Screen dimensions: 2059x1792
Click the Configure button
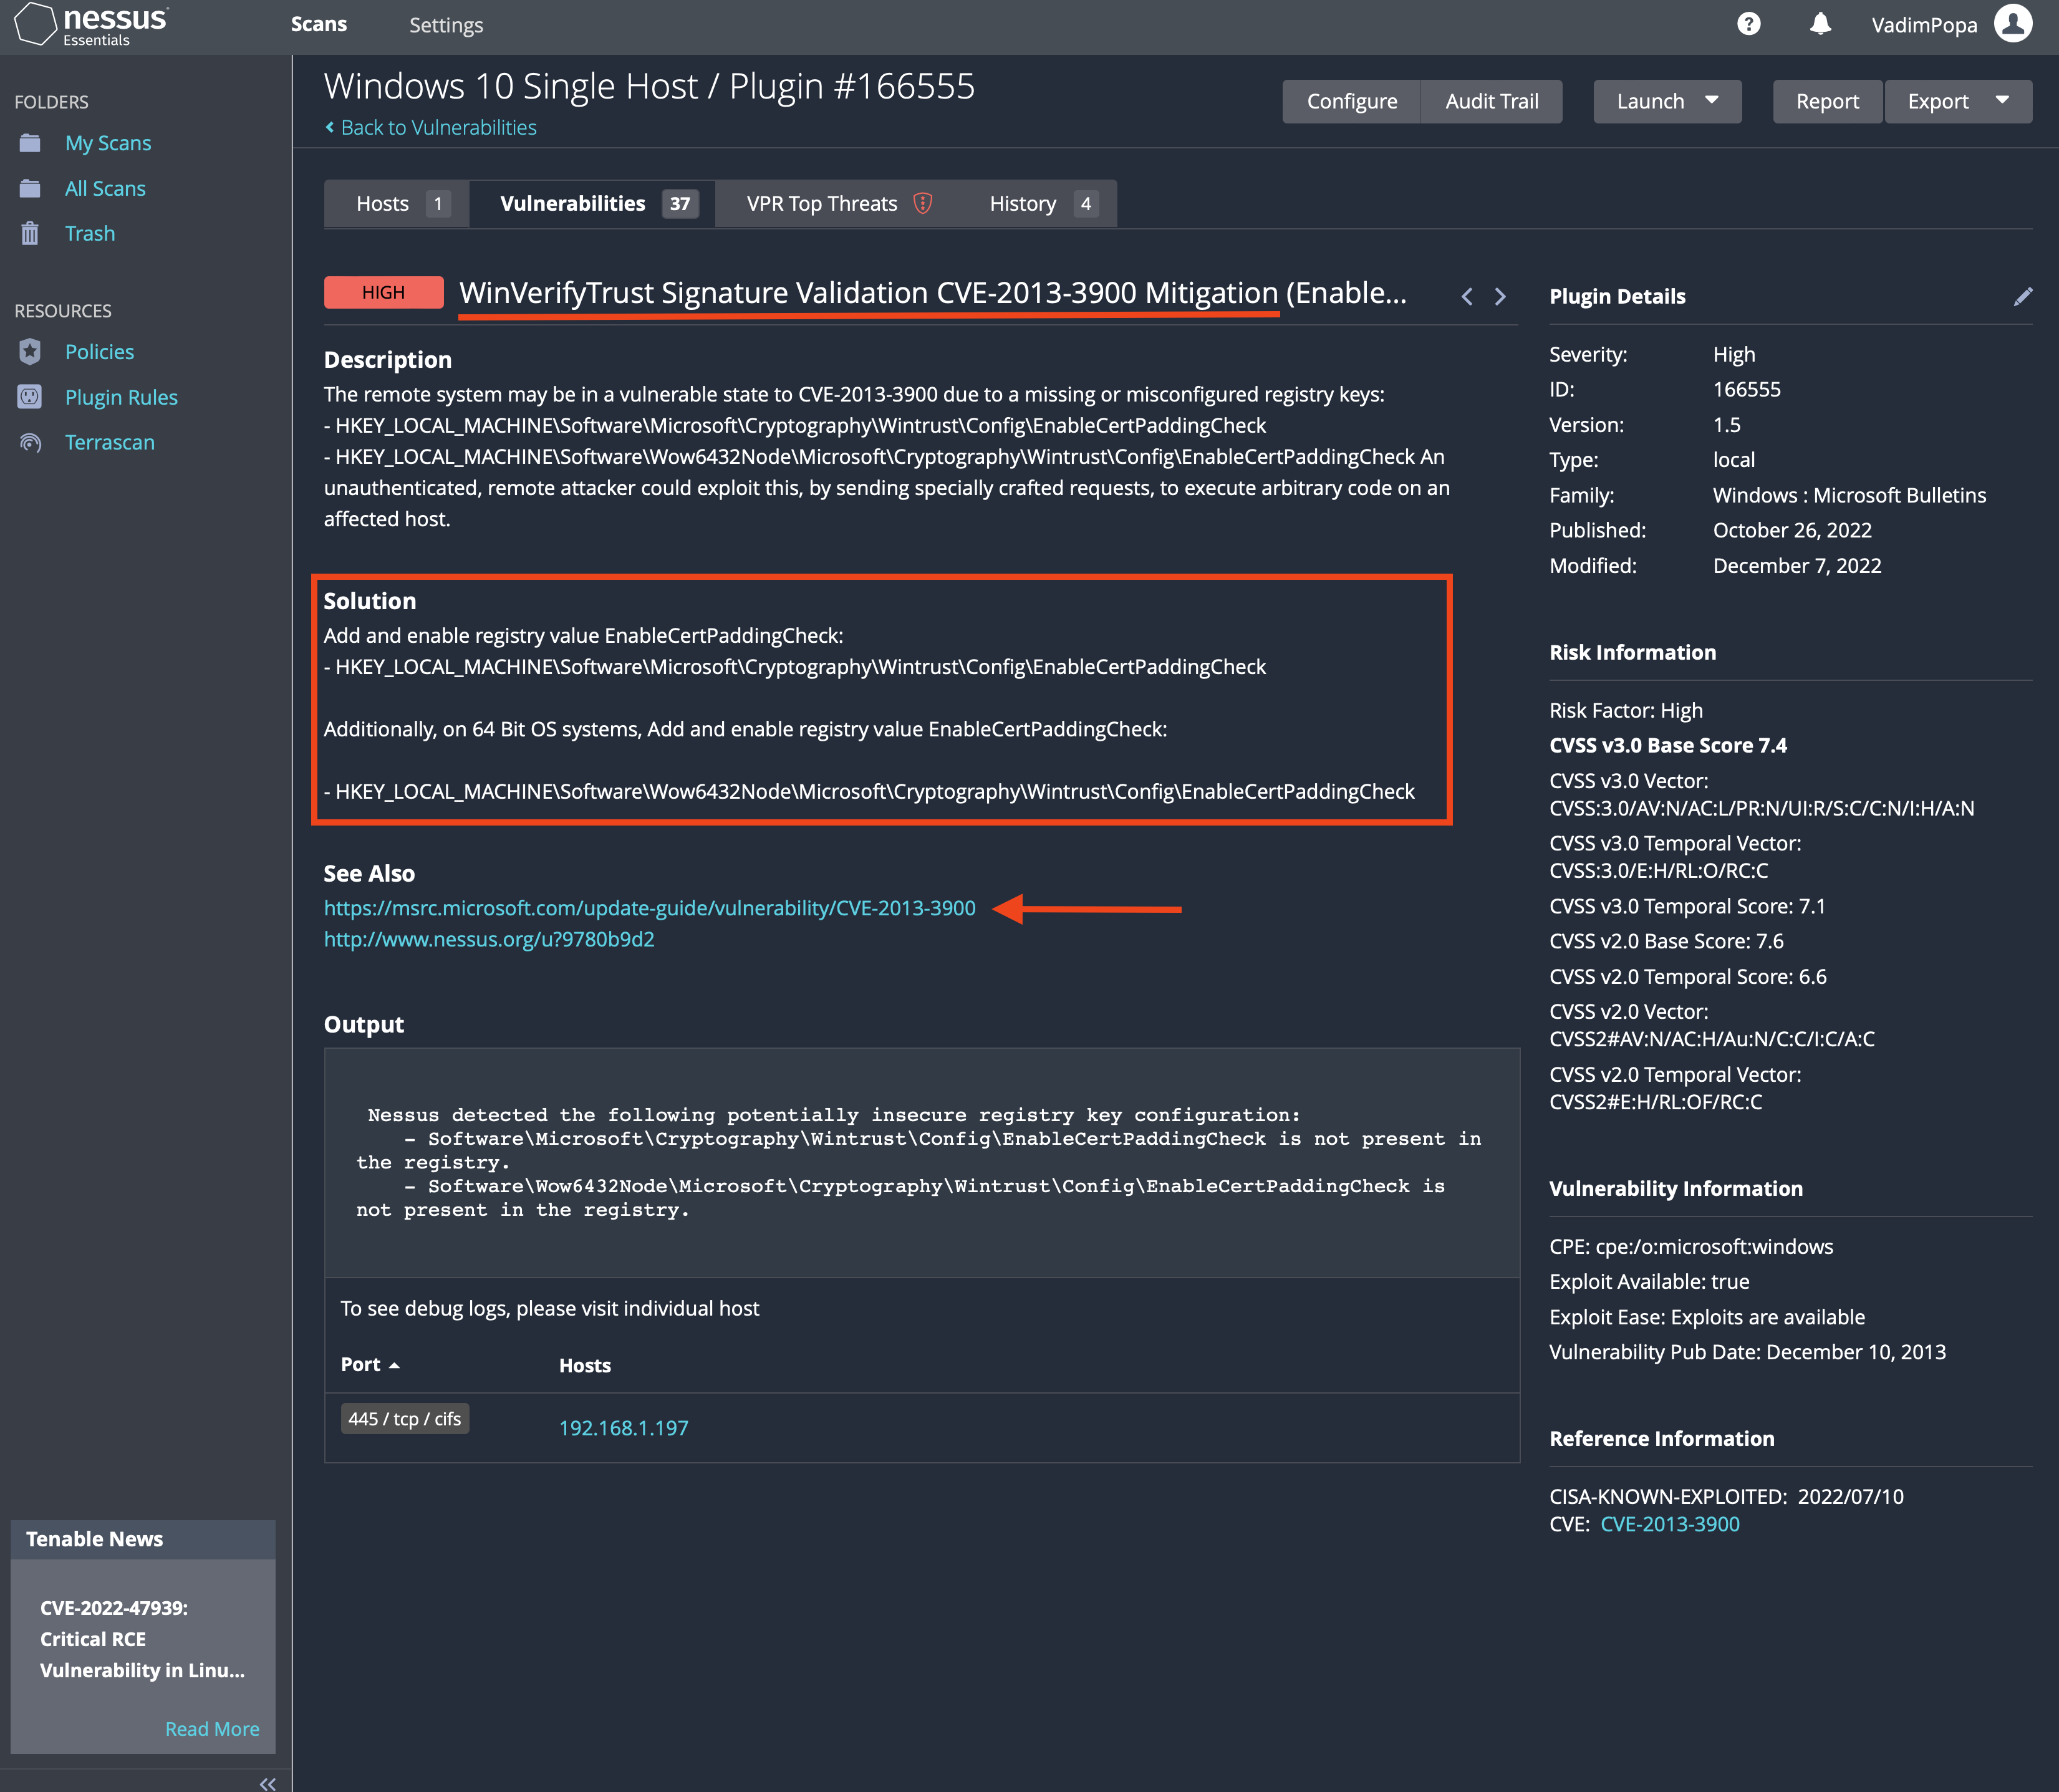[x=1351, y=101]
